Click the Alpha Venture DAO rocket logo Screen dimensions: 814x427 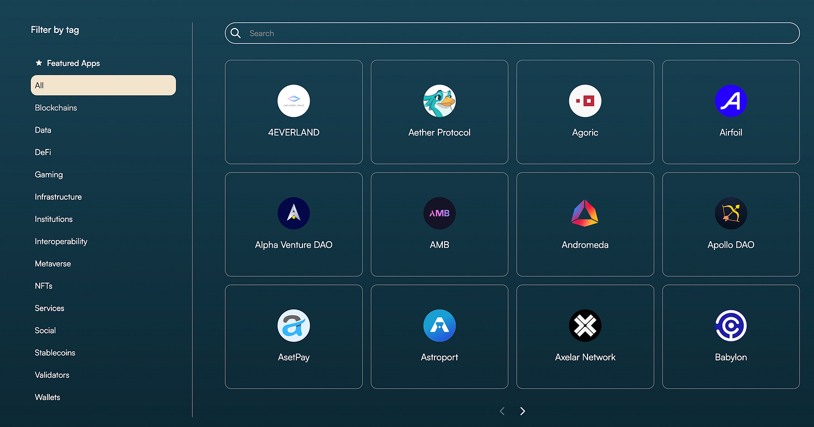(x=294, y=213)
